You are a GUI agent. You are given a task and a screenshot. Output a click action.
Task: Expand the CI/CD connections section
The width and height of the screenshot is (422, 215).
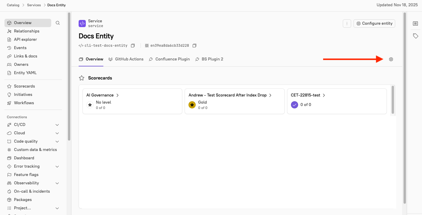57,125
